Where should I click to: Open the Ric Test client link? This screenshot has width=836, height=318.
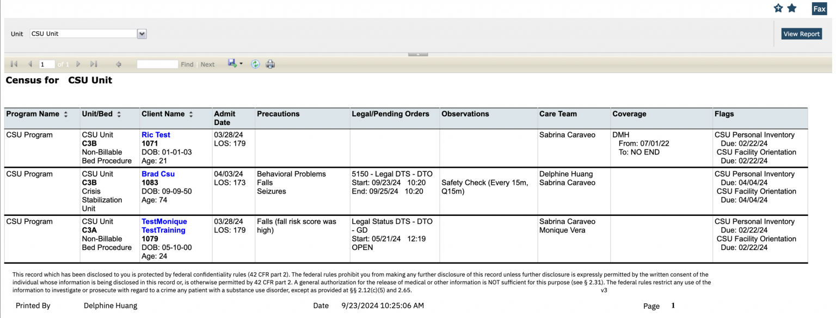pos(156,135)
